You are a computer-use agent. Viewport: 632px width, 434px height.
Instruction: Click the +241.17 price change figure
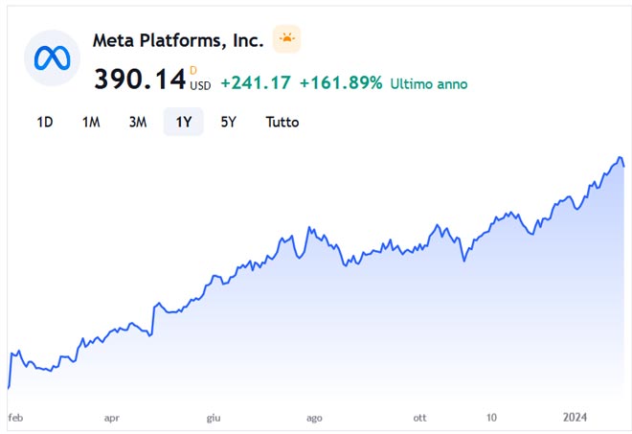pyautogui.click(x=255, y=83)
